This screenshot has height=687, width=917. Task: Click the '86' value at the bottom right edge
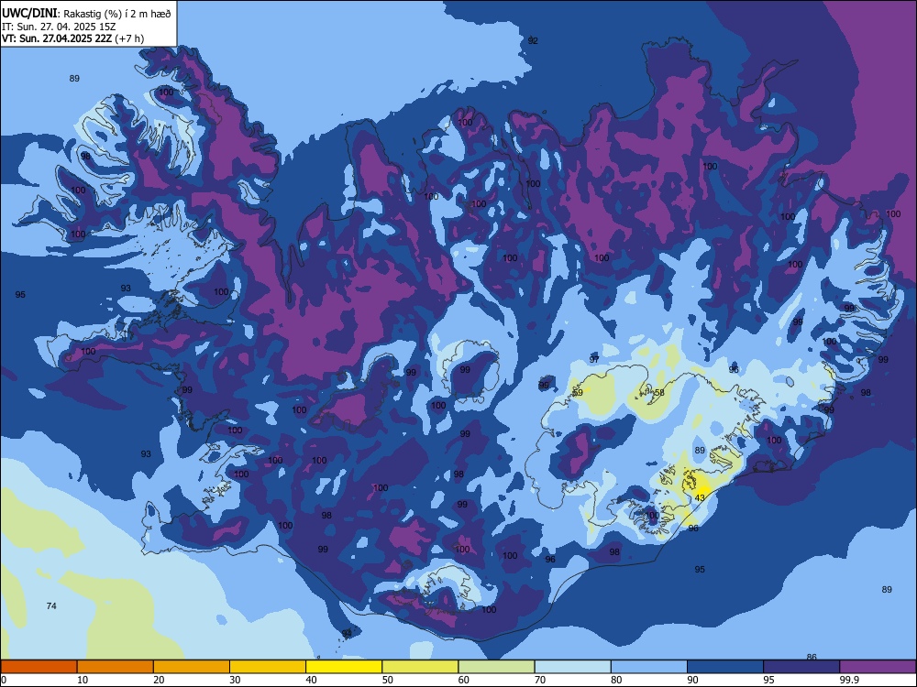point(812,657)
